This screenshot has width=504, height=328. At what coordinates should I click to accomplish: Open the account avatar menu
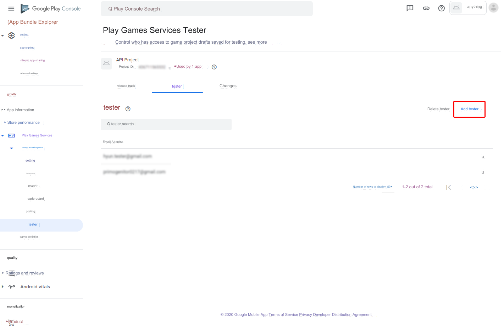click(493, 7)
